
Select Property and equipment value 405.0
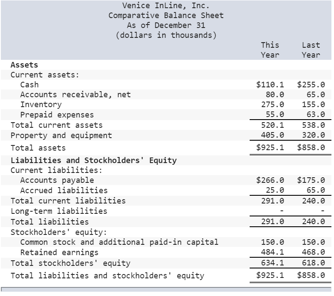point(272,135)
